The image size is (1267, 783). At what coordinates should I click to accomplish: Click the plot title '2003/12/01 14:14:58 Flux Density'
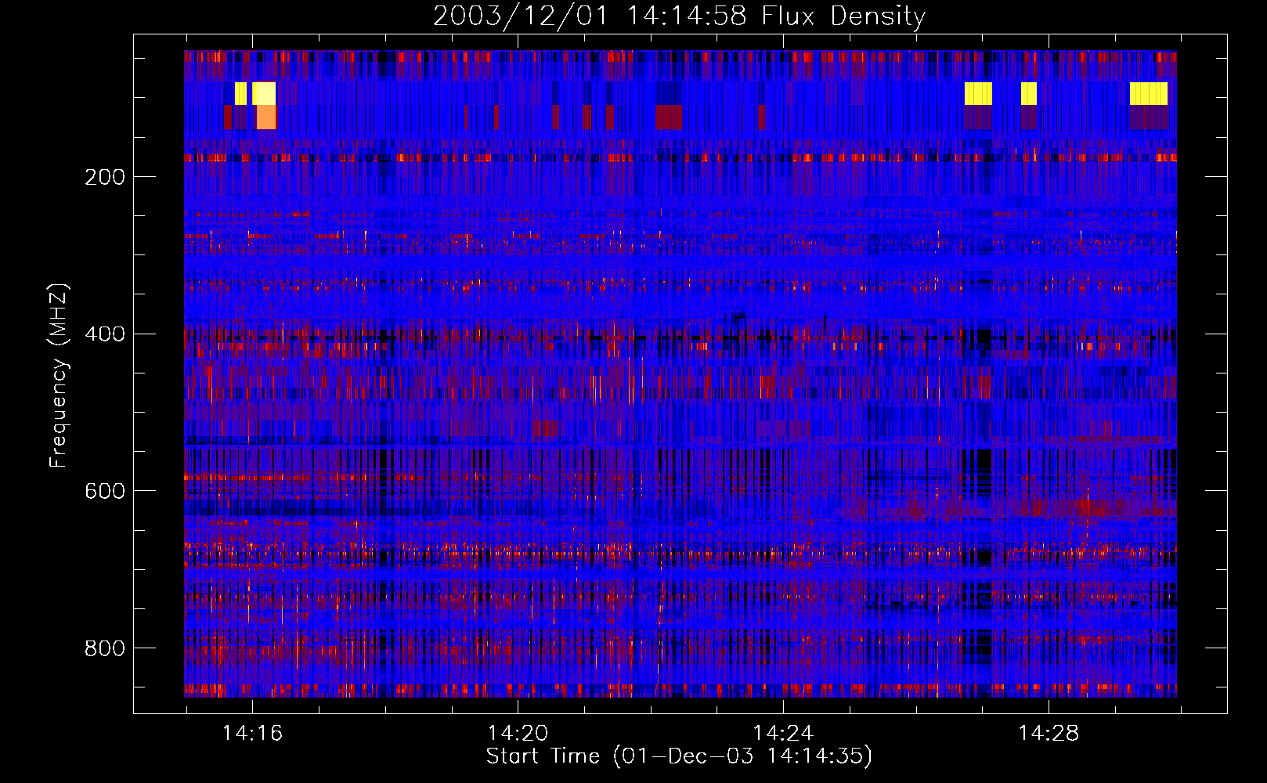[x=679, y=16]
